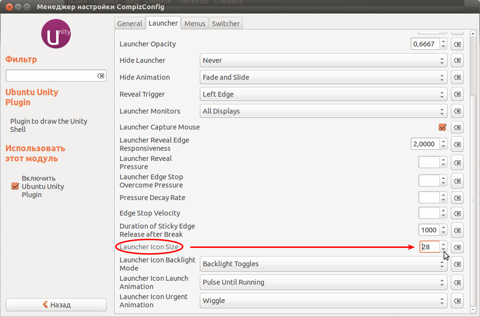The width and height of the screenshot is (480, 317).
Task: Click the 'Launcher Capture Mouse' label
Action: click(x=160, y=127)
